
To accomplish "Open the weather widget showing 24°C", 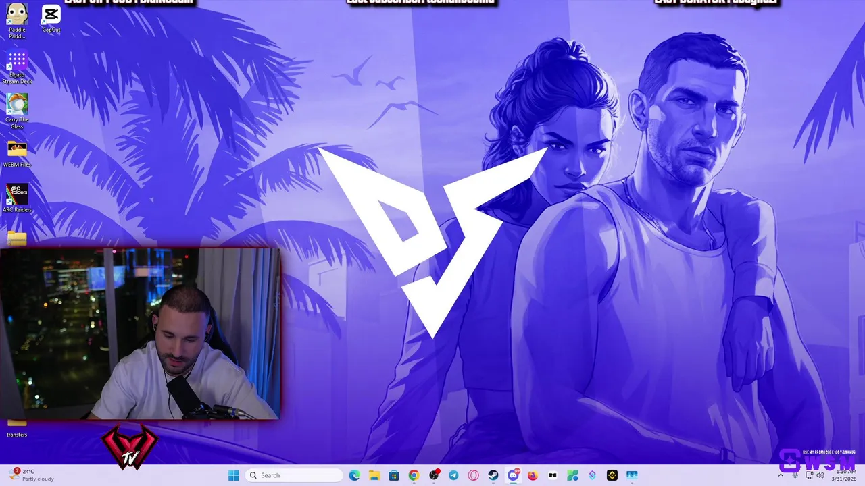I will [32, 475].
